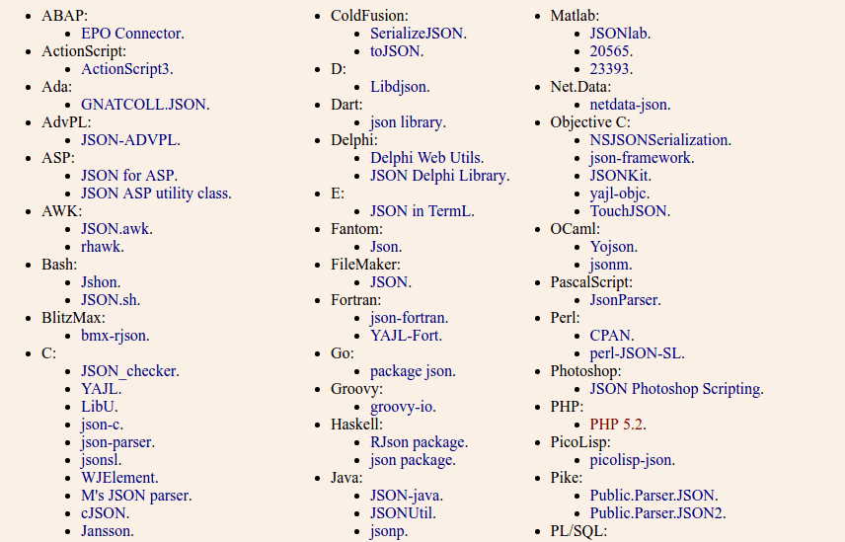This screenshot has height=542, width=845.
Task: Click the JSONKit link
Action: pyautogui.click(x=619, y=176)
